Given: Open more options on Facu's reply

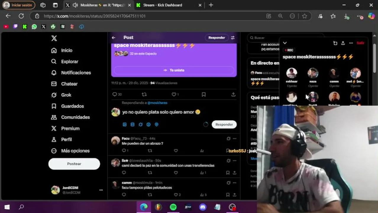Looking at the screenshot, I should pos(235,138).
